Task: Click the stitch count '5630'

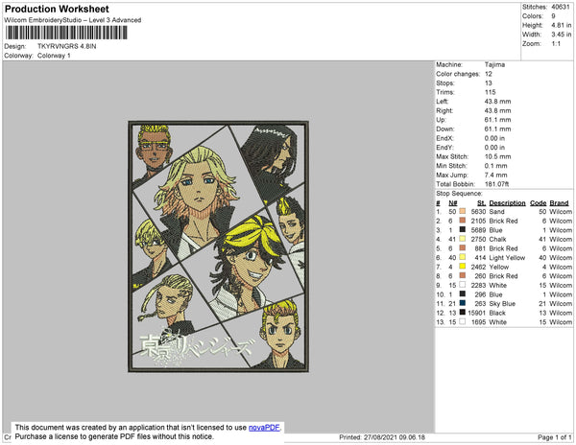Action: (479, 212)
